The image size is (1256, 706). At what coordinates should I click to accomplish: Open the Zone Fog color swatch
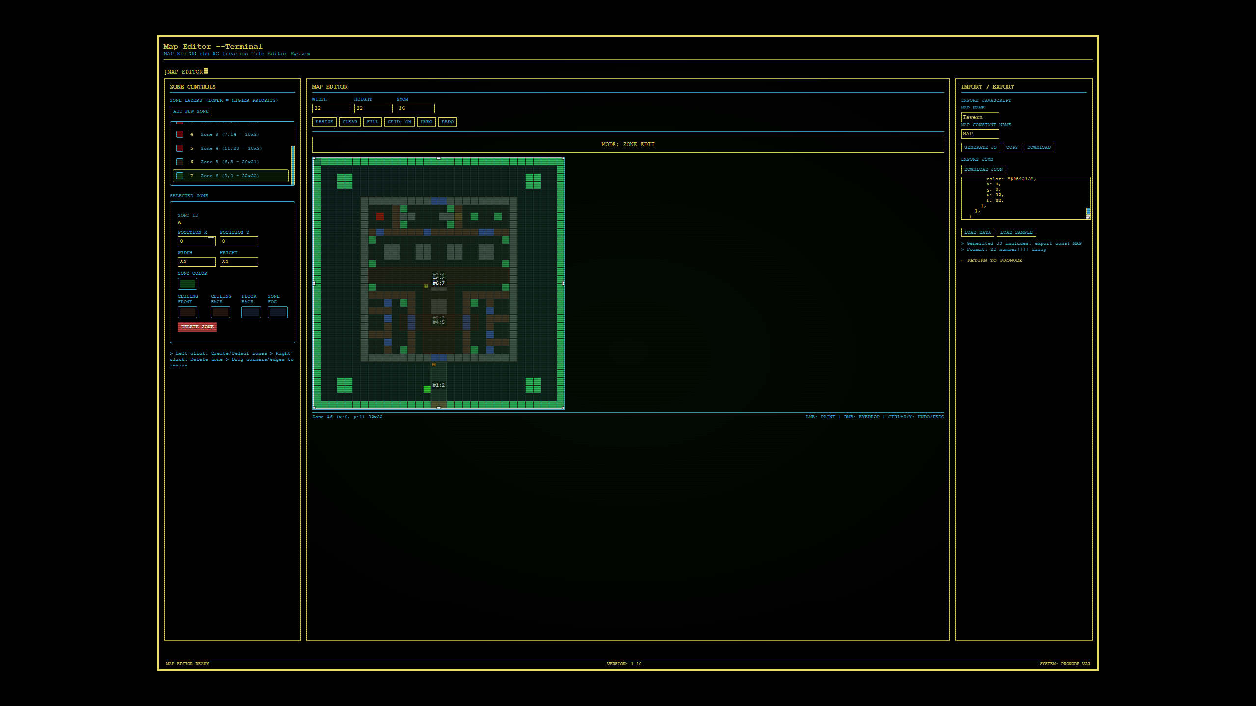[x=278, y=312]
